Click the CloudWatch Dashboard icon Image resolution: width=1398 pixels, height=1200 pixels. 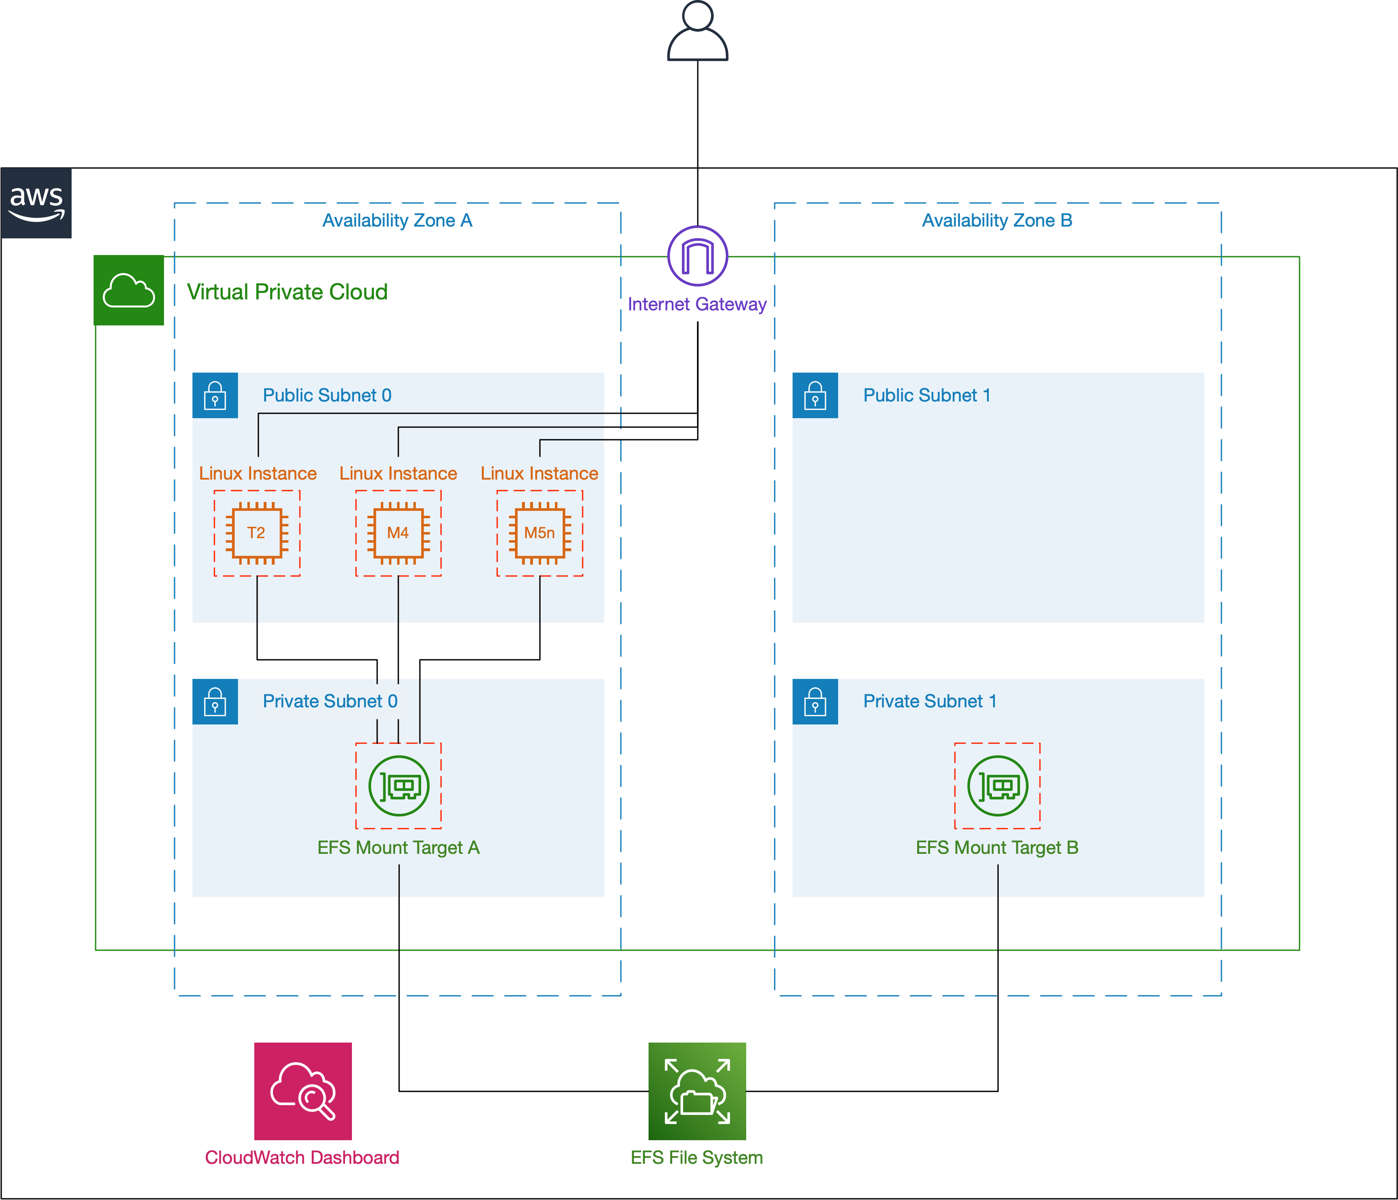click(303, 1091)
